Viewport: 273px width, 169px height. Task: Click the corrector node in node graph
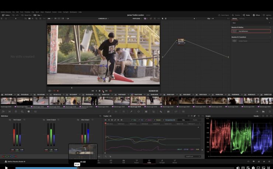pos(181,41)
